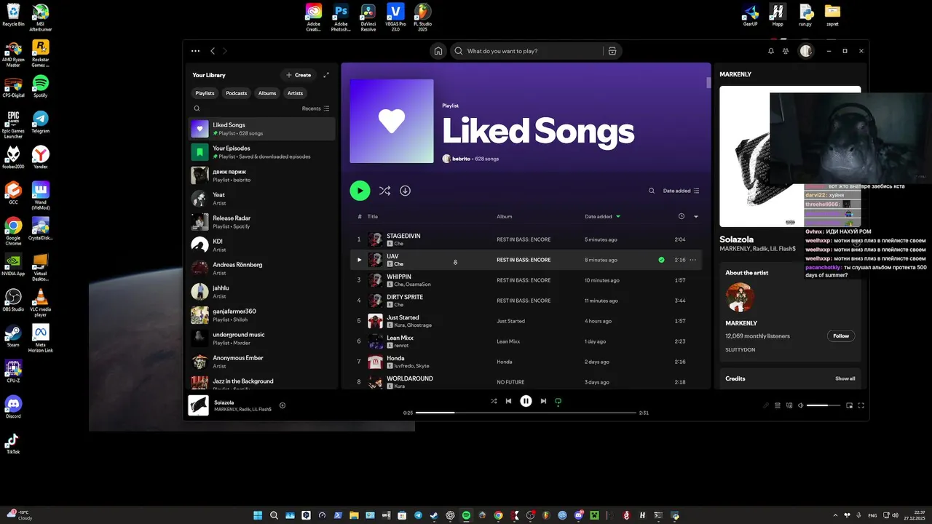Mute the volume speaker icon
932x524 pixels.
(801, 405)
